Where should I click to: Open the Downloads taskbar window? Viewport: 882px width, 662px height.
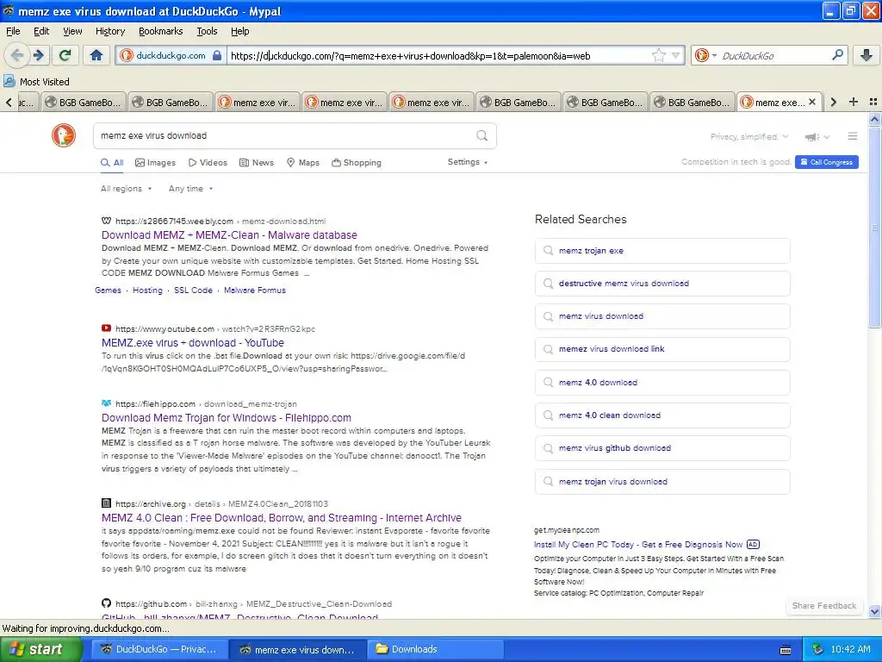click(x=435, y=650)
